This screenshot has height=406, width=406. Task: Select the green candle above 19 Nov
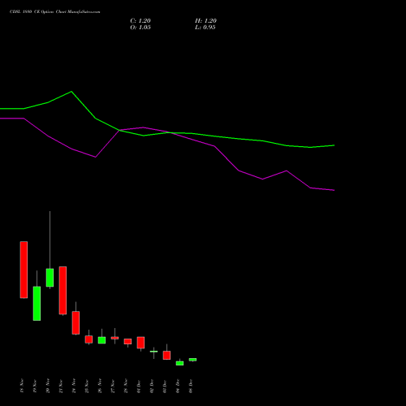pos(37,304)
